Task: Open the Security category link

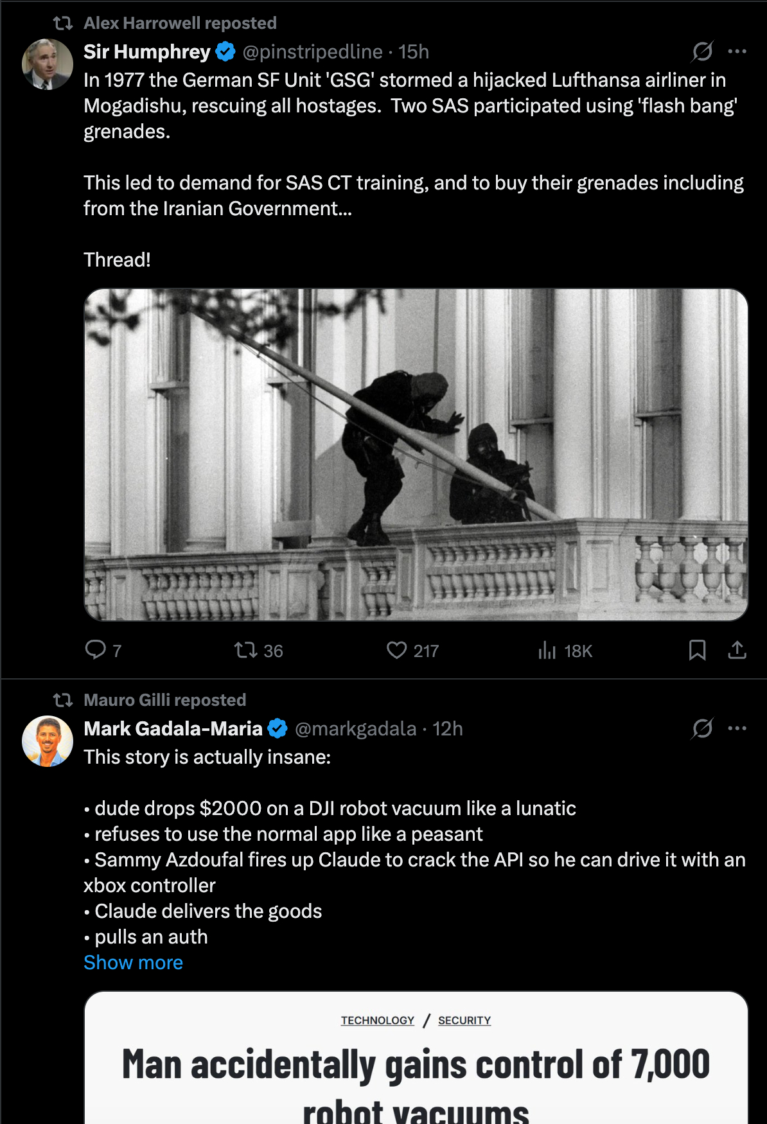Action: coord(464,1020)
